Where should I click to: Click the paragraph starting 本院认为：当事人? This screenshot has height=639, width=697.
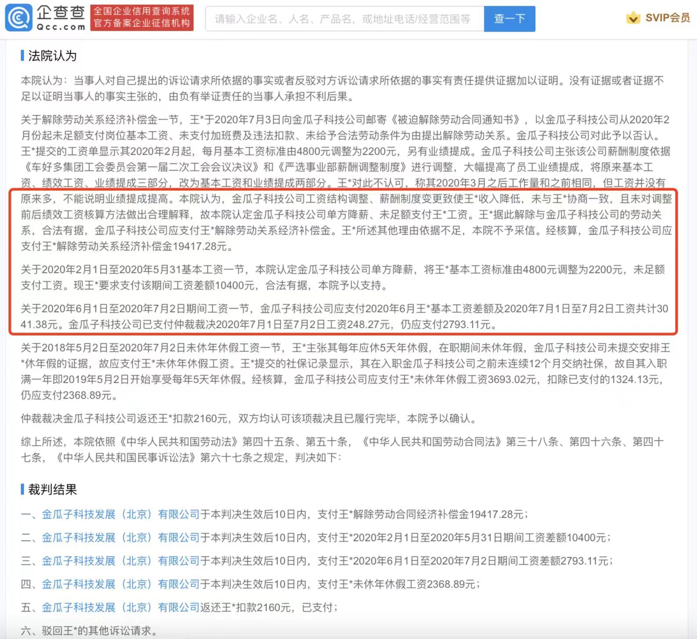pos(343,88)
